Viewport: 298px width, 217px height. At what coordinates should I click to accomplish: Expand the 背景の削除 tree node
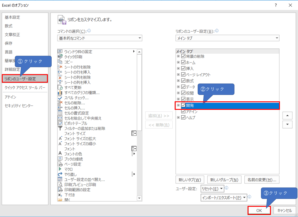click(178, 56)
